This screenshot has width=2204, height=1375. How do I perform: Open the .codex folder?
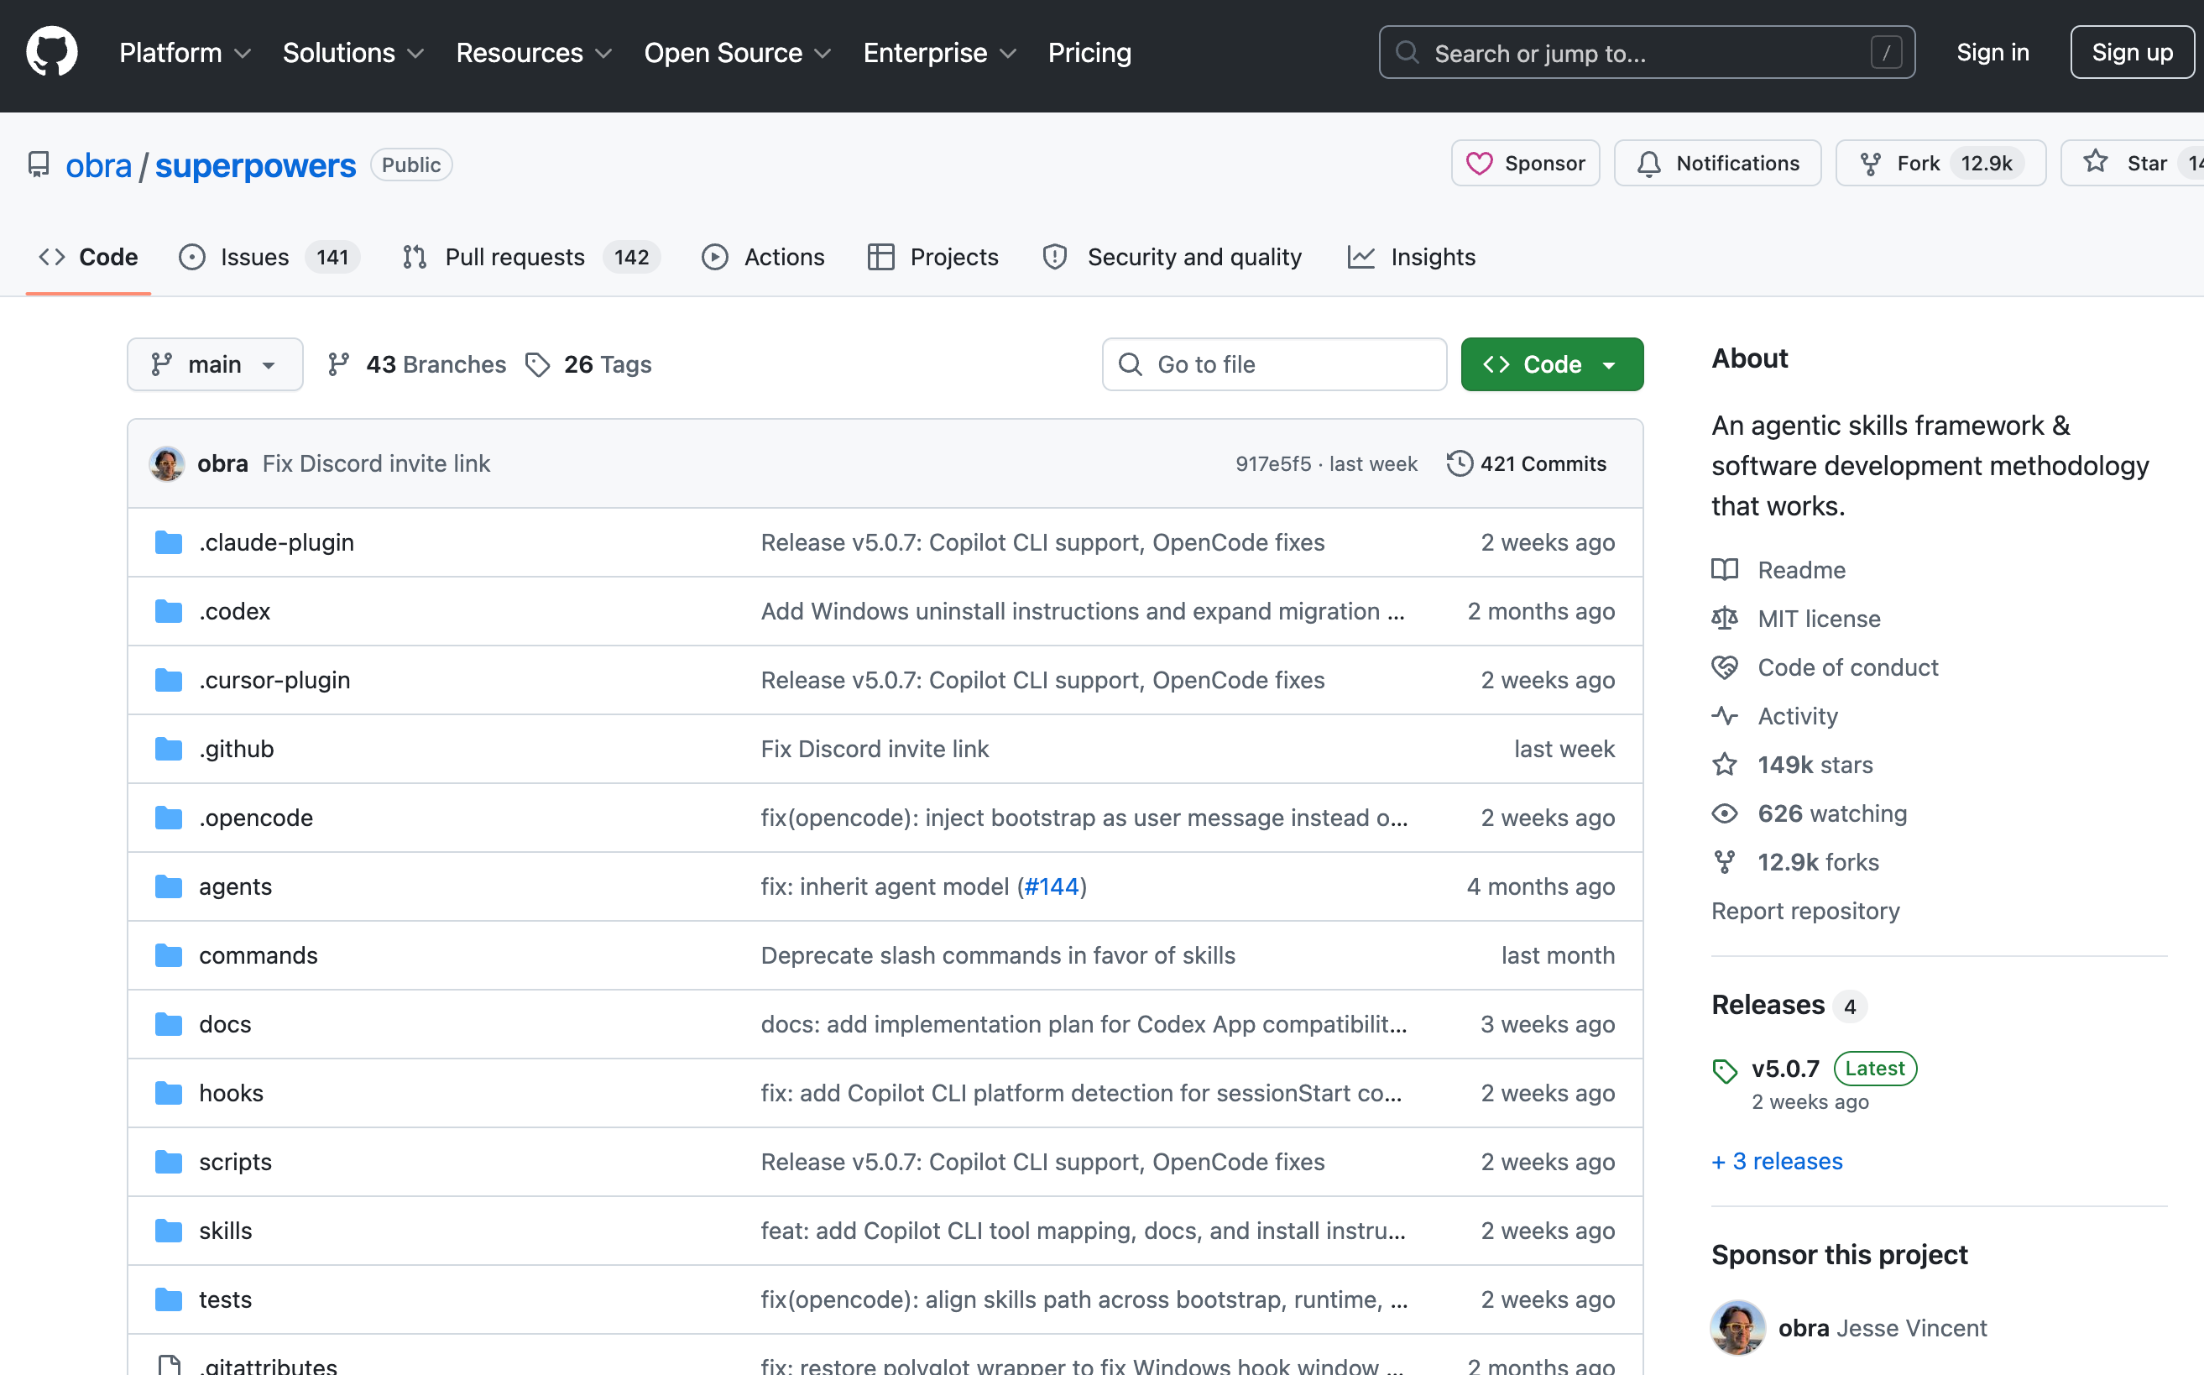pyautogui.click(x=235, y=612)
